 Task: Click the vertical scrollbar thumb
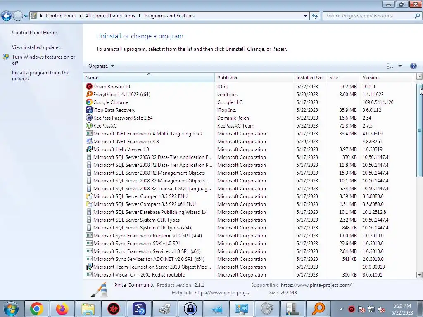(419, 130)
